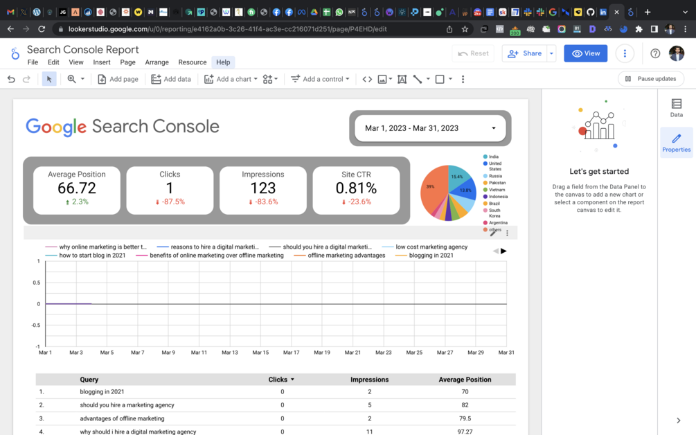Select the Clicks scorecard
Image resolution: width=696 pixels, height=435 pixels.
coord(170,190)
